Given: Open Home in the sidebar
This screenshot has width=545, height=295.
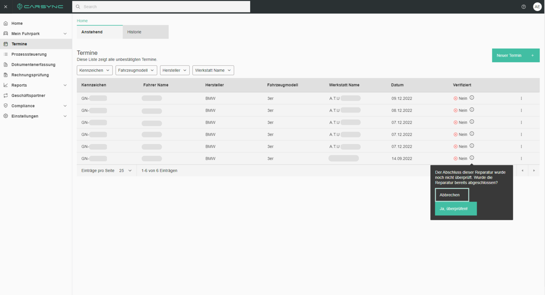Looking at the screenshot, I should click(36, 23).
